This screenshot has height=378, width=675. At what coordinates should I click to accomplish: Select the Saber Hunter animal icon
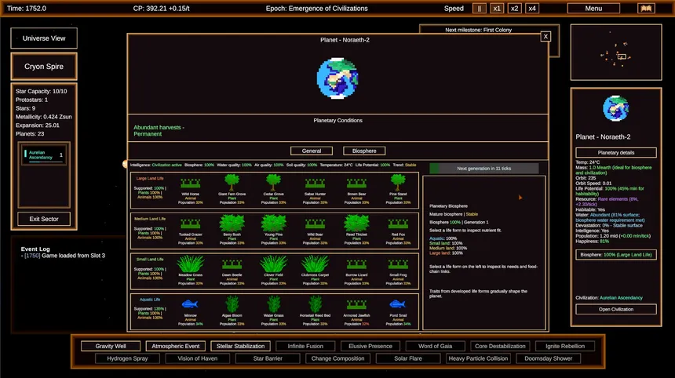(315, 184)
